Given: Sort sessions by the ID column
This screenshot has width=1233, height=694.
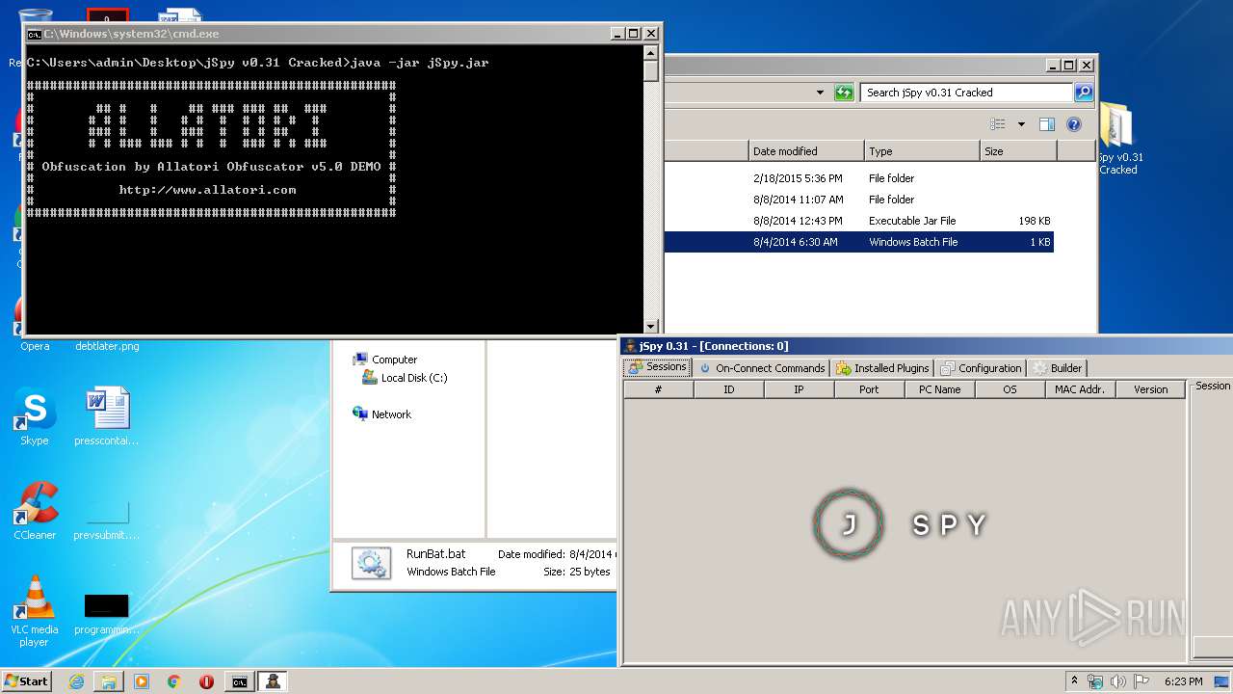Looking at the screenshot, I should 729,389.
